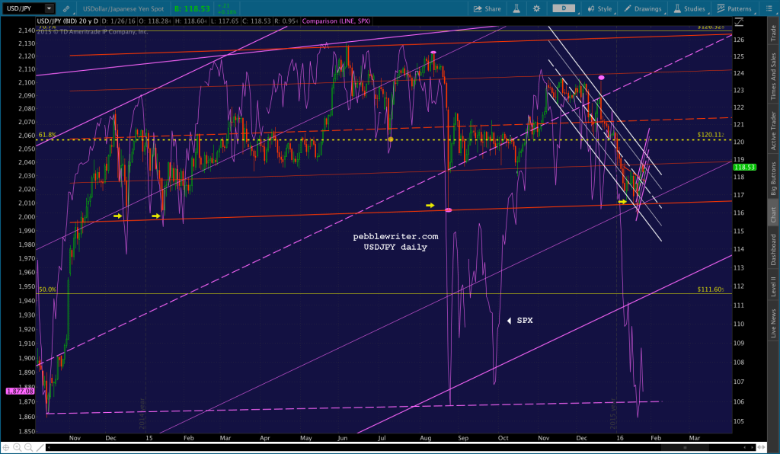Click the zoom in magnifier icon
Viewport: 780px width, 454px height.
coord(17,447)
